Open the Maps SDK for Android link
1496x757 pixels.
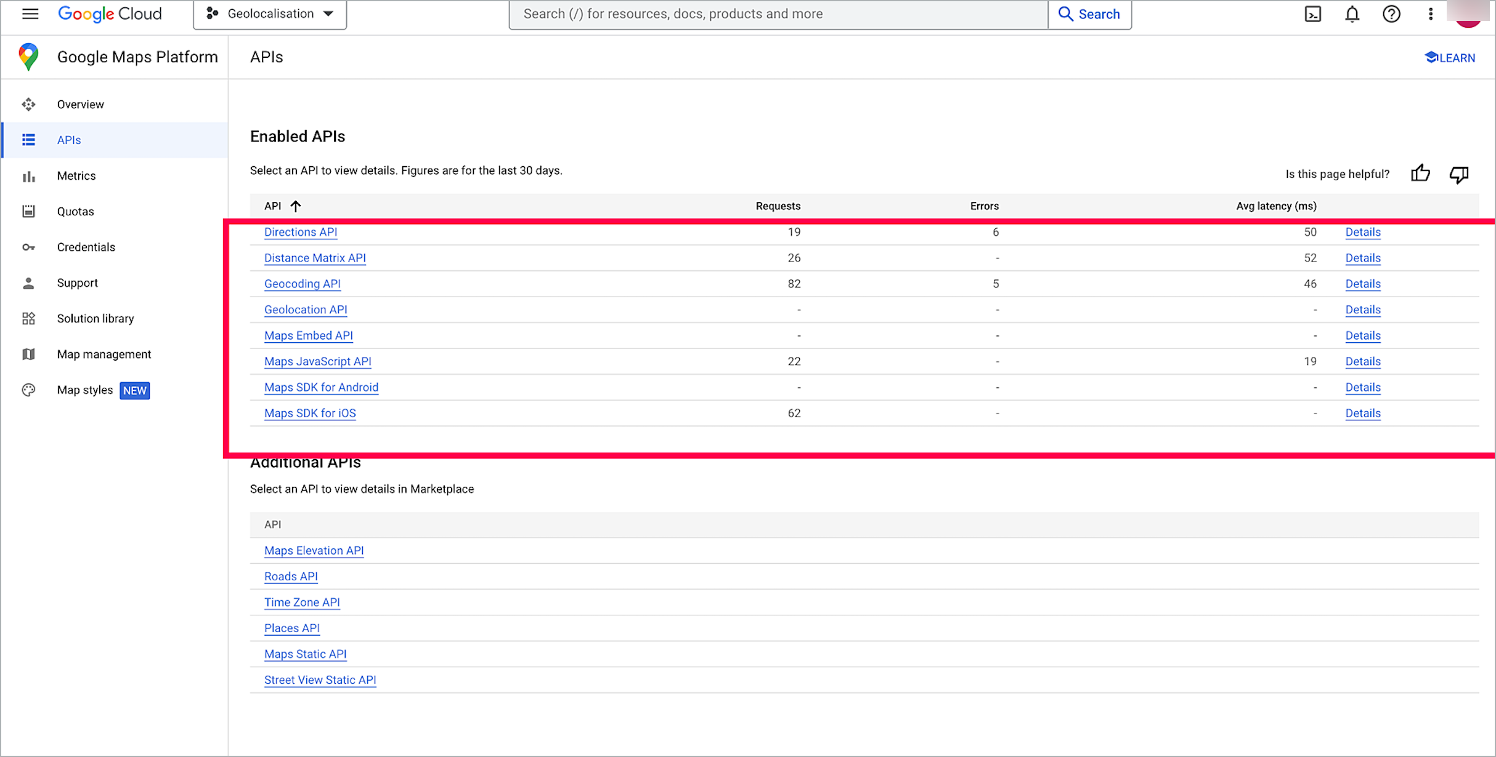click(322, 387)
